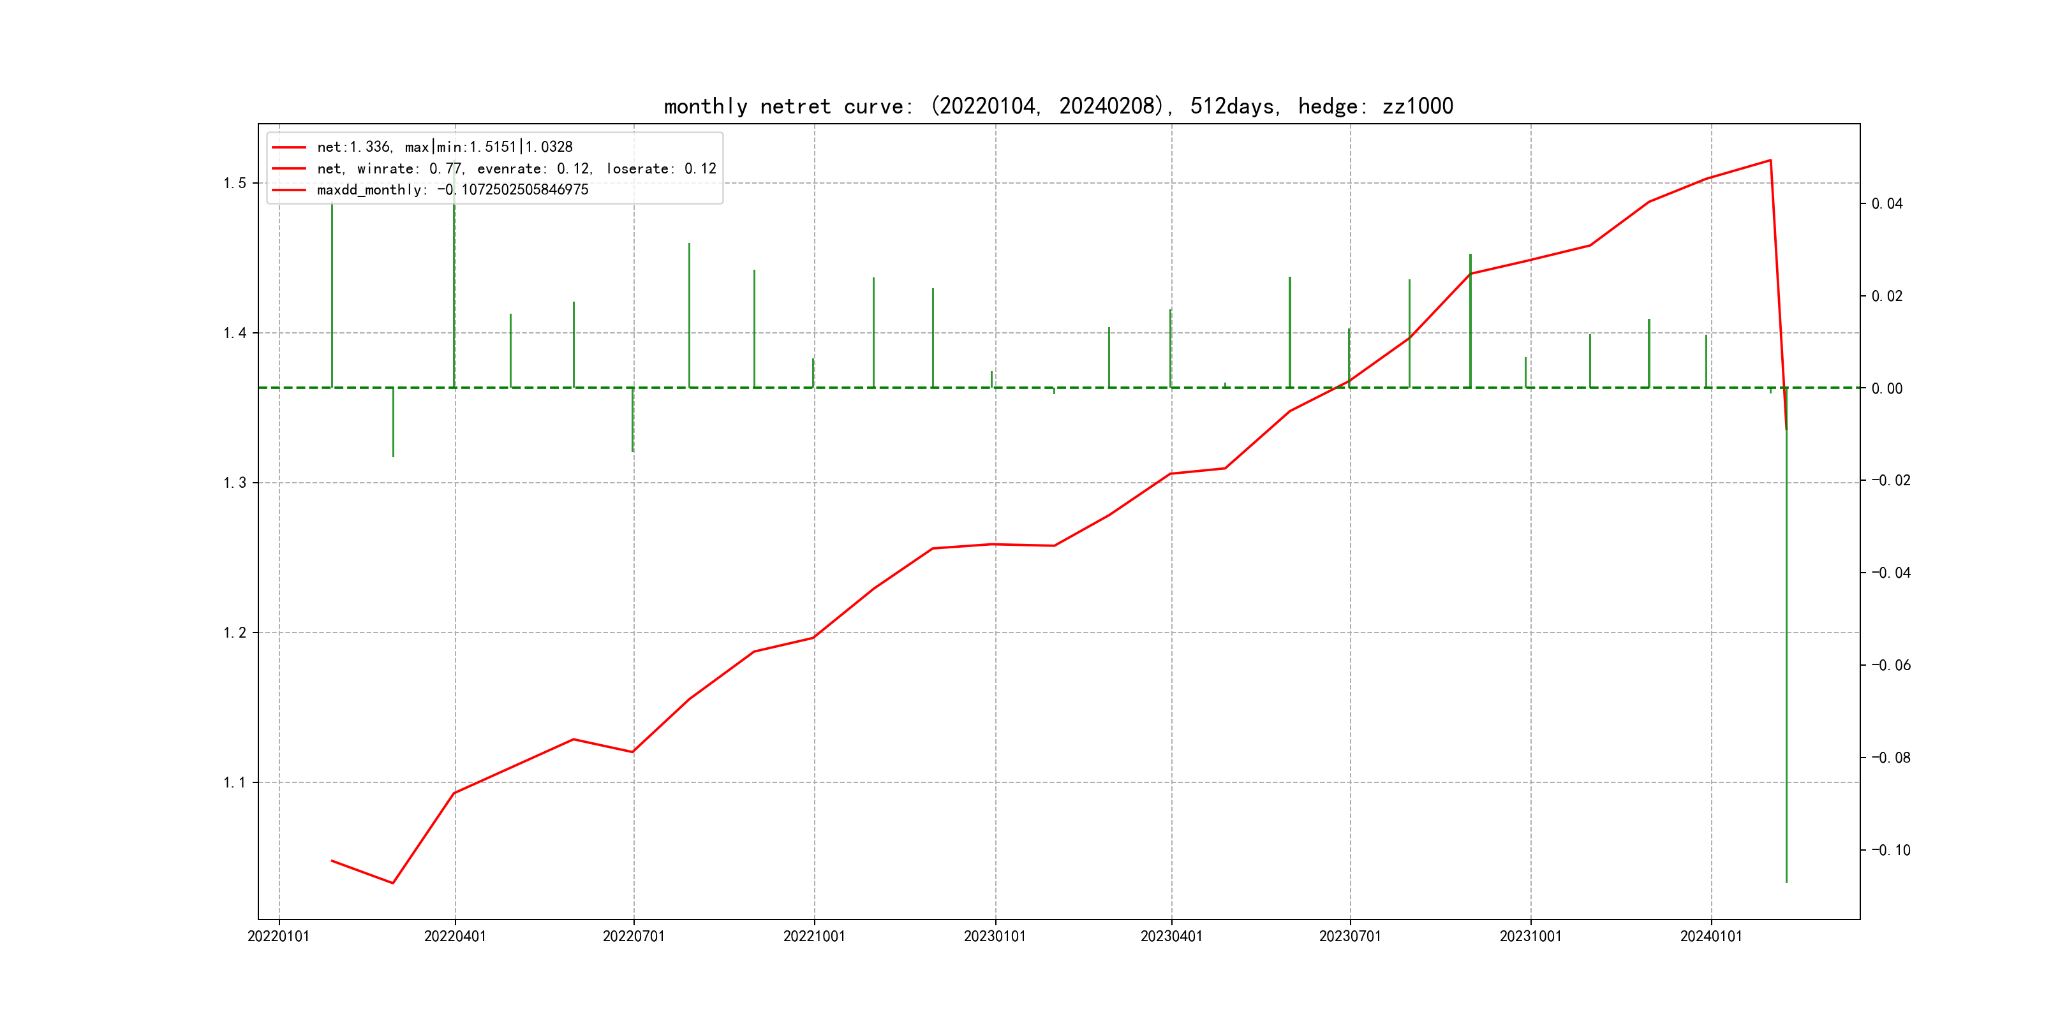Click the red line swatch beside net:1.336
The image size is (2067, 1033).
289,147
